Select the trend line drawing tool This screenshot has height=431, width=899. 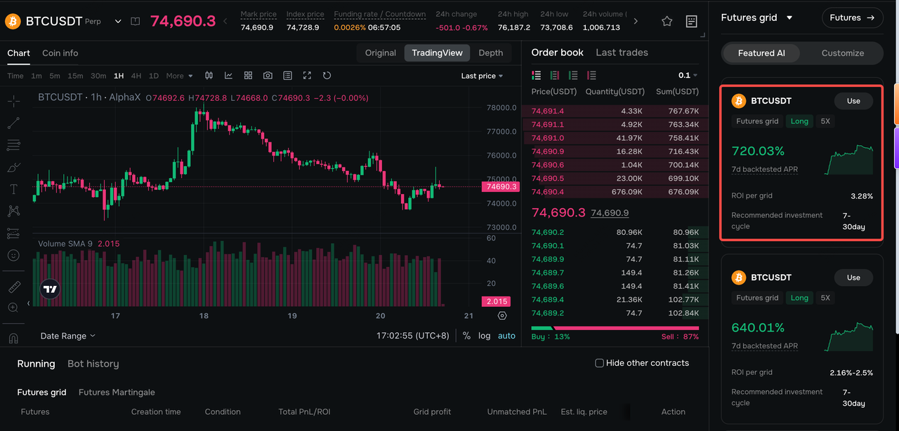[x=13, y=123]
